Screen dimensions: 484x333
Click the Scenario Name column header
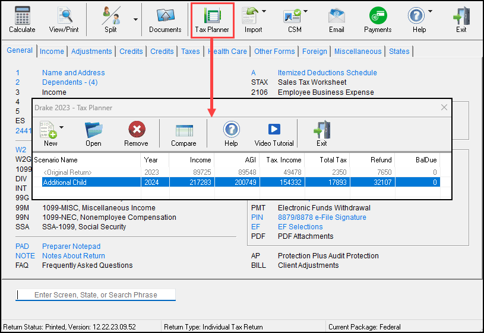pyautogui.click(x=87, y=160)
